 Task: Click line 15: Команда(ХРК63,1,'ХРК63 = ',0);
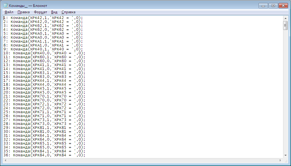coord(44,73)
